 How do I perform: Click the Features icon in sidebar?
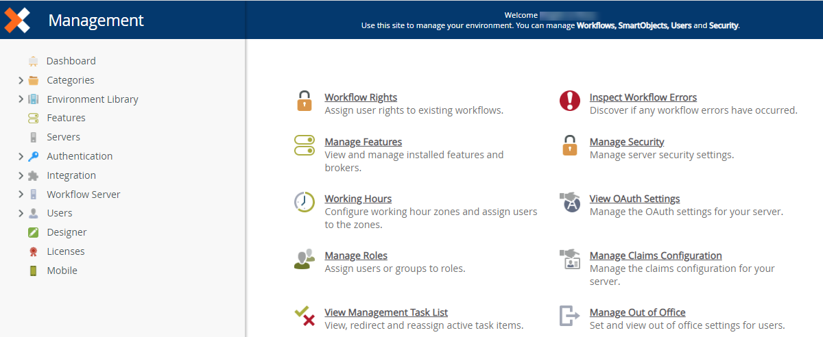click(34, 118)
